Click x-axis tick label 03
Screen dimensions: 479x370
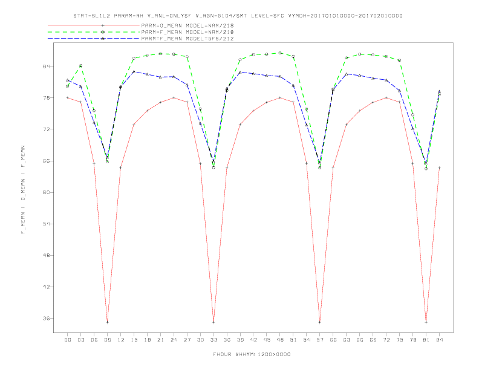pyautogui.click(x=80, y=340)
